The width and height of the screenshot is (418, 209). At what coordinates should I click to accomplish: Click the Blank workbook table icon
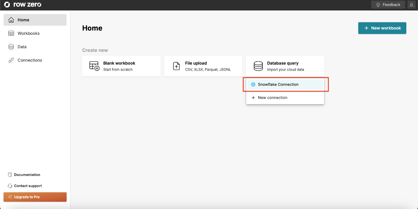click(x=94, y=66)
